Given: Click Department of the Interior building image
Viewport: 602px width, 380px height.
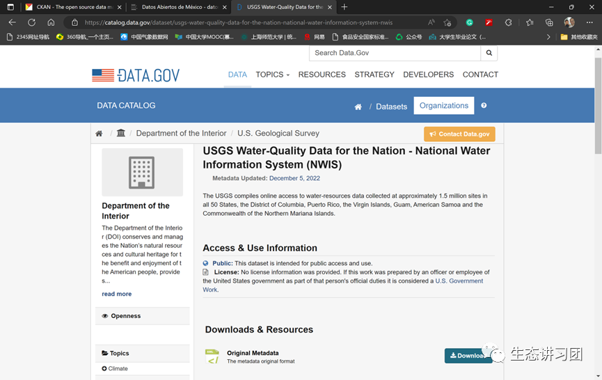Looking at the screenshot, I should pyautogui.click(x=142, y=173).
